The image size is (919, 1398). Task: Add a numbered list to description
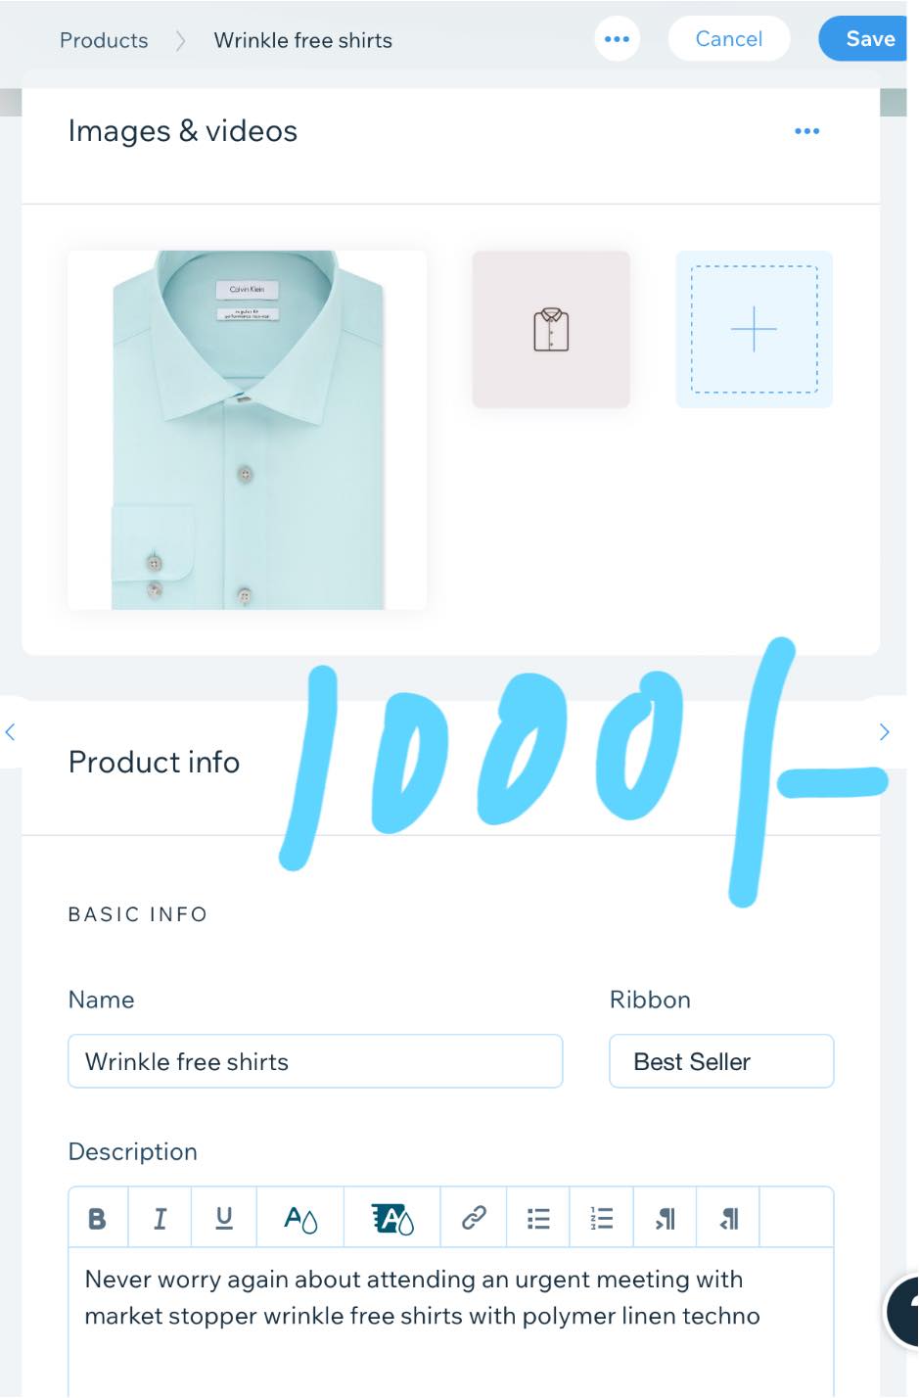(601, 1218)
